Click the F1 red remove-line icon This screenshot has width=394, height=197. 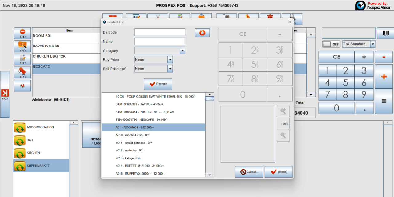point(22,33)
